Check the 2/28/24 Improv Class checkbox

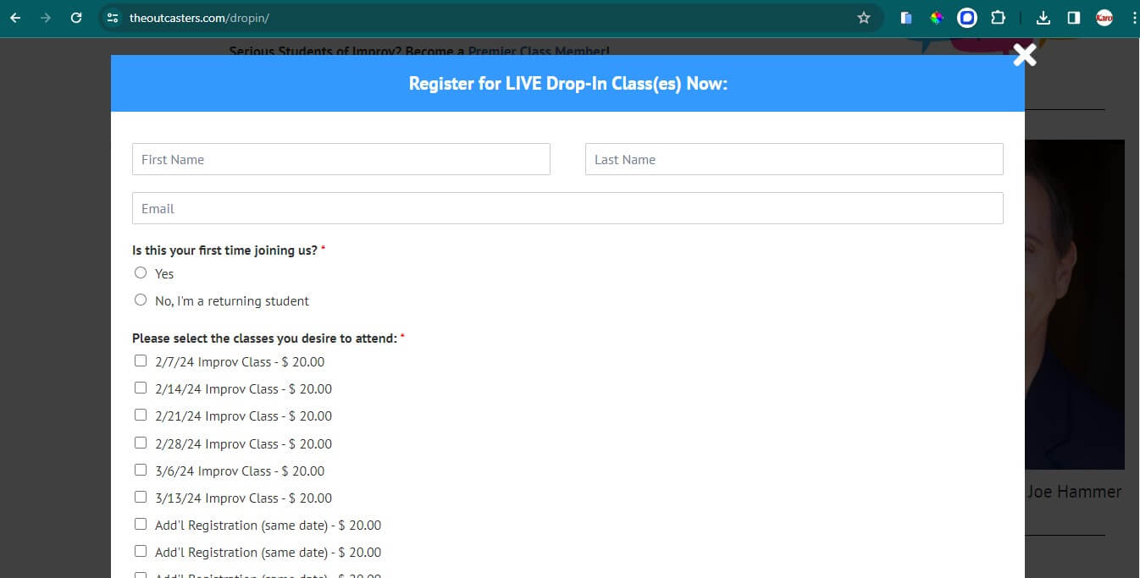141,443
